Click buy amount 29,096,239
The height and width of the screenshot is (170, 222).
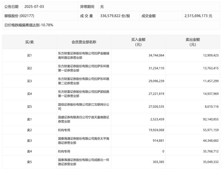click(x=156, y=81)
